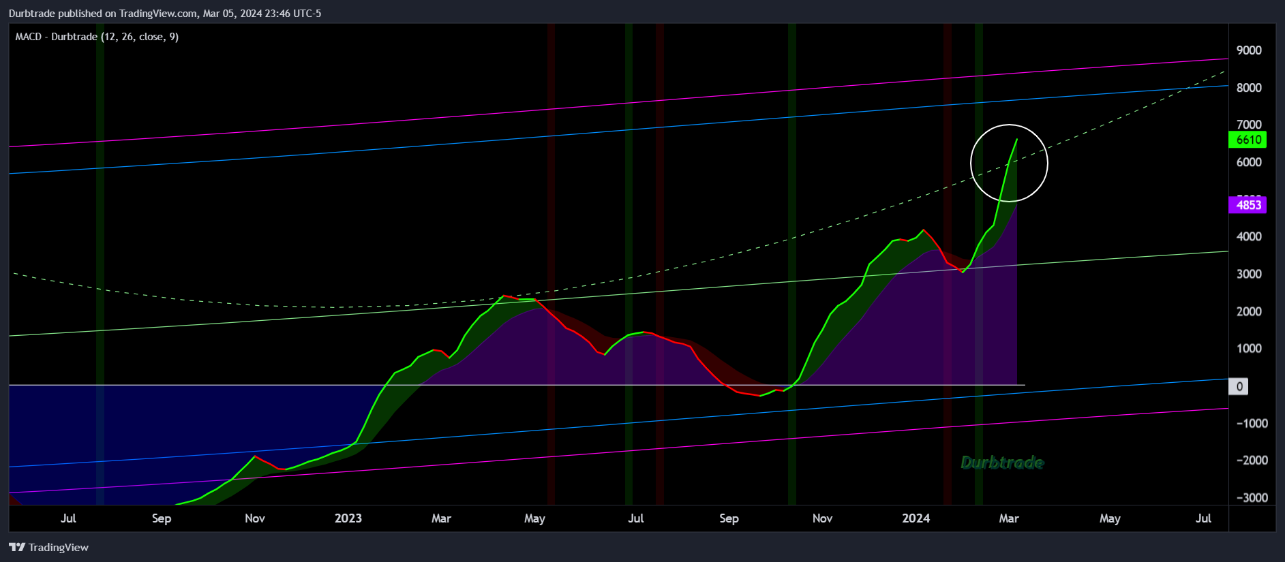The width and height of the screenshot is (1285, 562).
Task: Click the Jul label between May and Sep 2023
Action: point(635,518)
